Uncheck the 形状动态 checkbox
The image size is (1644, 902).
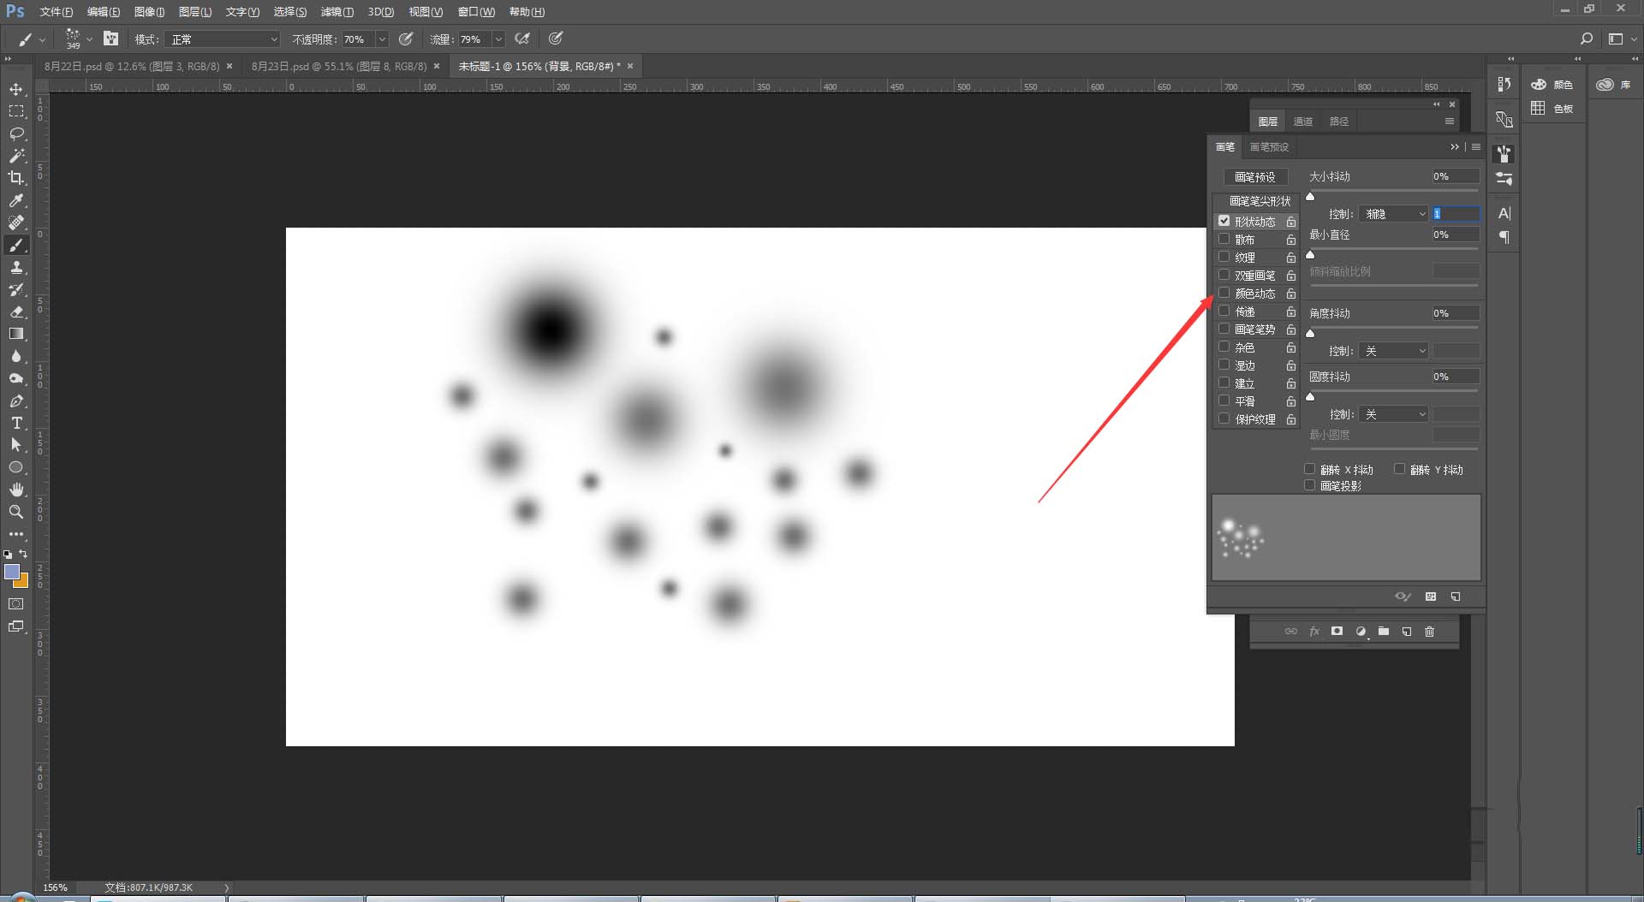(x=1224, y=221)
